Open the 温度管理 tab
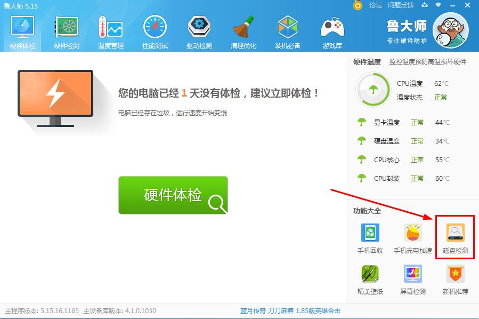This screenshot has width=479, height=319. coord(111,33)
